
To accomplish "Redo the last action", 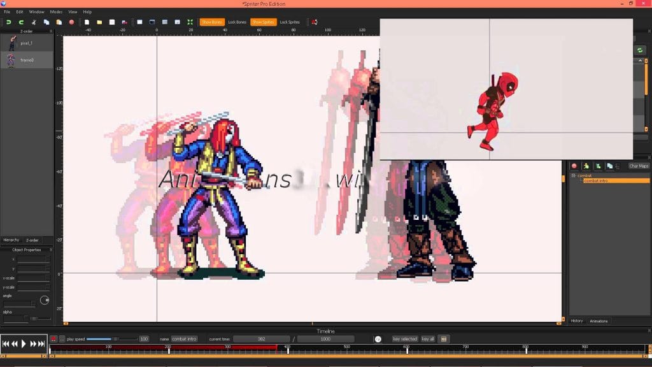I will click(22, 22).
